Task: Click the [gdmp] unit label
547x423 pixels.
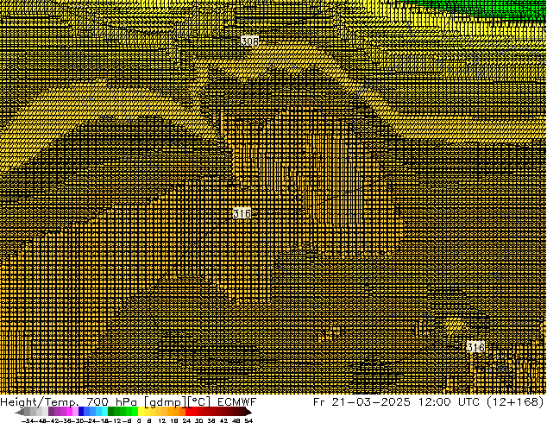Action: 165,402
